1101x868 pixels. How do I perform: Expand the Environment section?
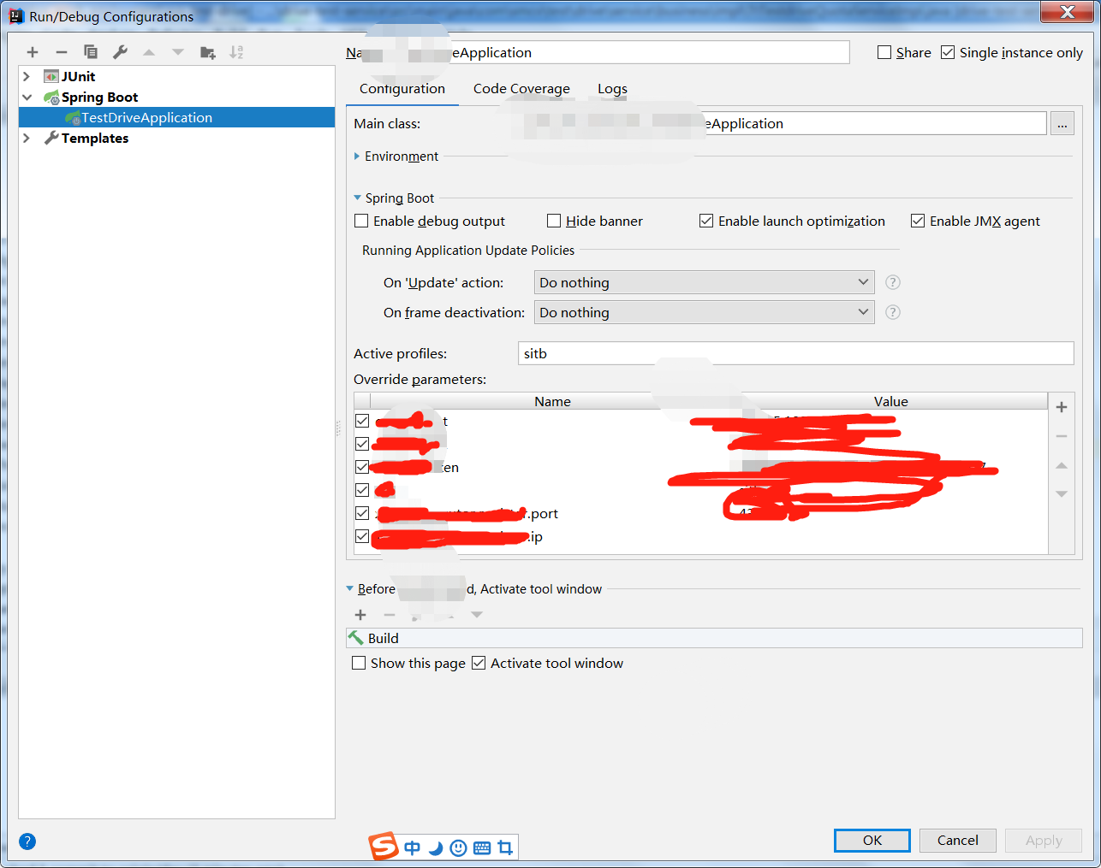(x=357, y=156)
